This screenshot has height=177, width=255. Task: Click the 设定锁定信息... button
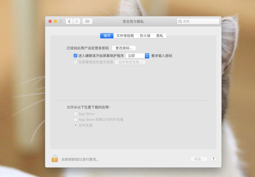point(130,62)
